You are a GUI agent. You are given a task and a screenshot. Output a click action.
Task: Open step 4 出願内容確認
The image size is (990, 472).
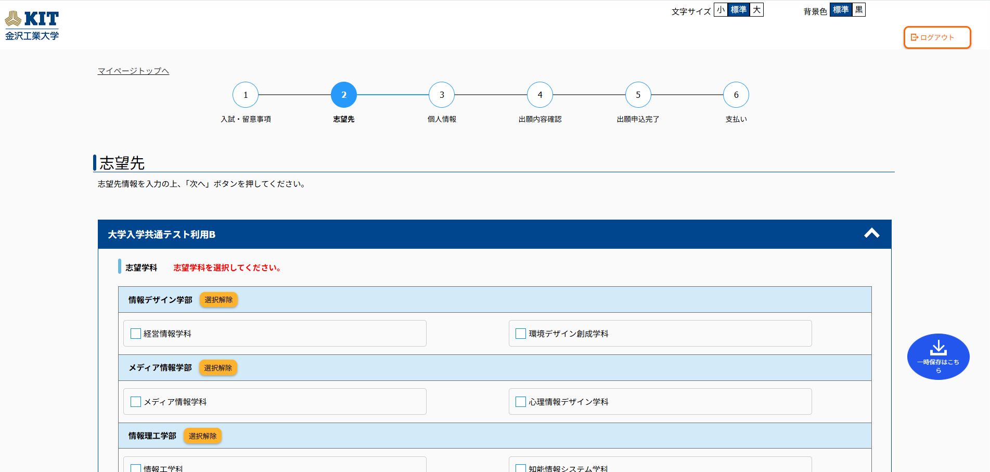coord(540,95)
